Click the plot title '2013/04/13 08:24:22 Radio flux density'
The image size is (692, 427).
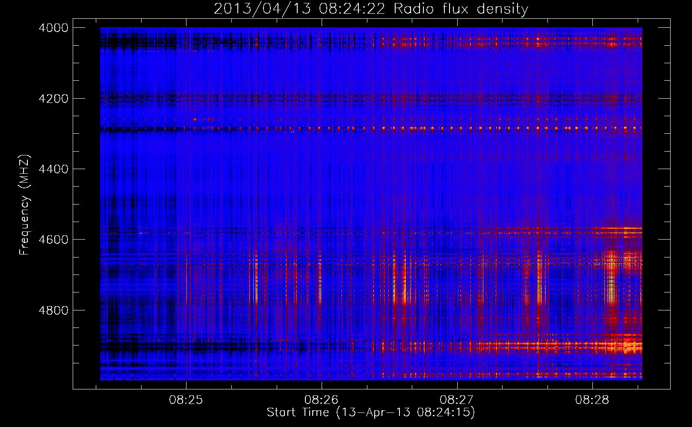tap(371, 9)
